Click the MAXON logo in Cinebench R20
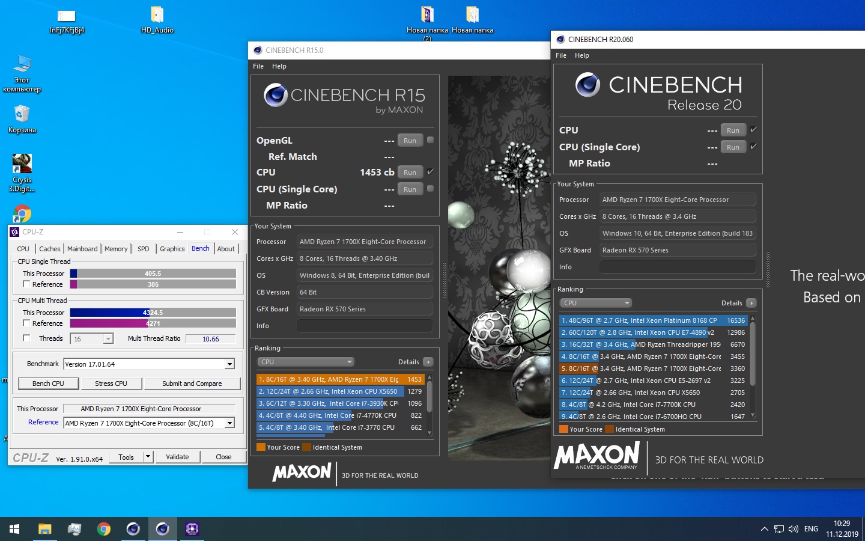The width and height of the screenshot is (865, 541). tap(597, 456)
